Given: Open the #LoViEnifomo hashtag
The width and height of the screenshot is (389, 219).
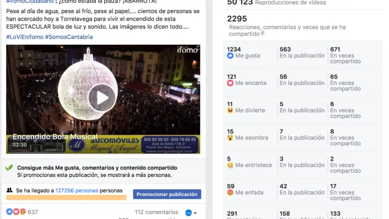Looking at the screenshot, I should point(25,37).
